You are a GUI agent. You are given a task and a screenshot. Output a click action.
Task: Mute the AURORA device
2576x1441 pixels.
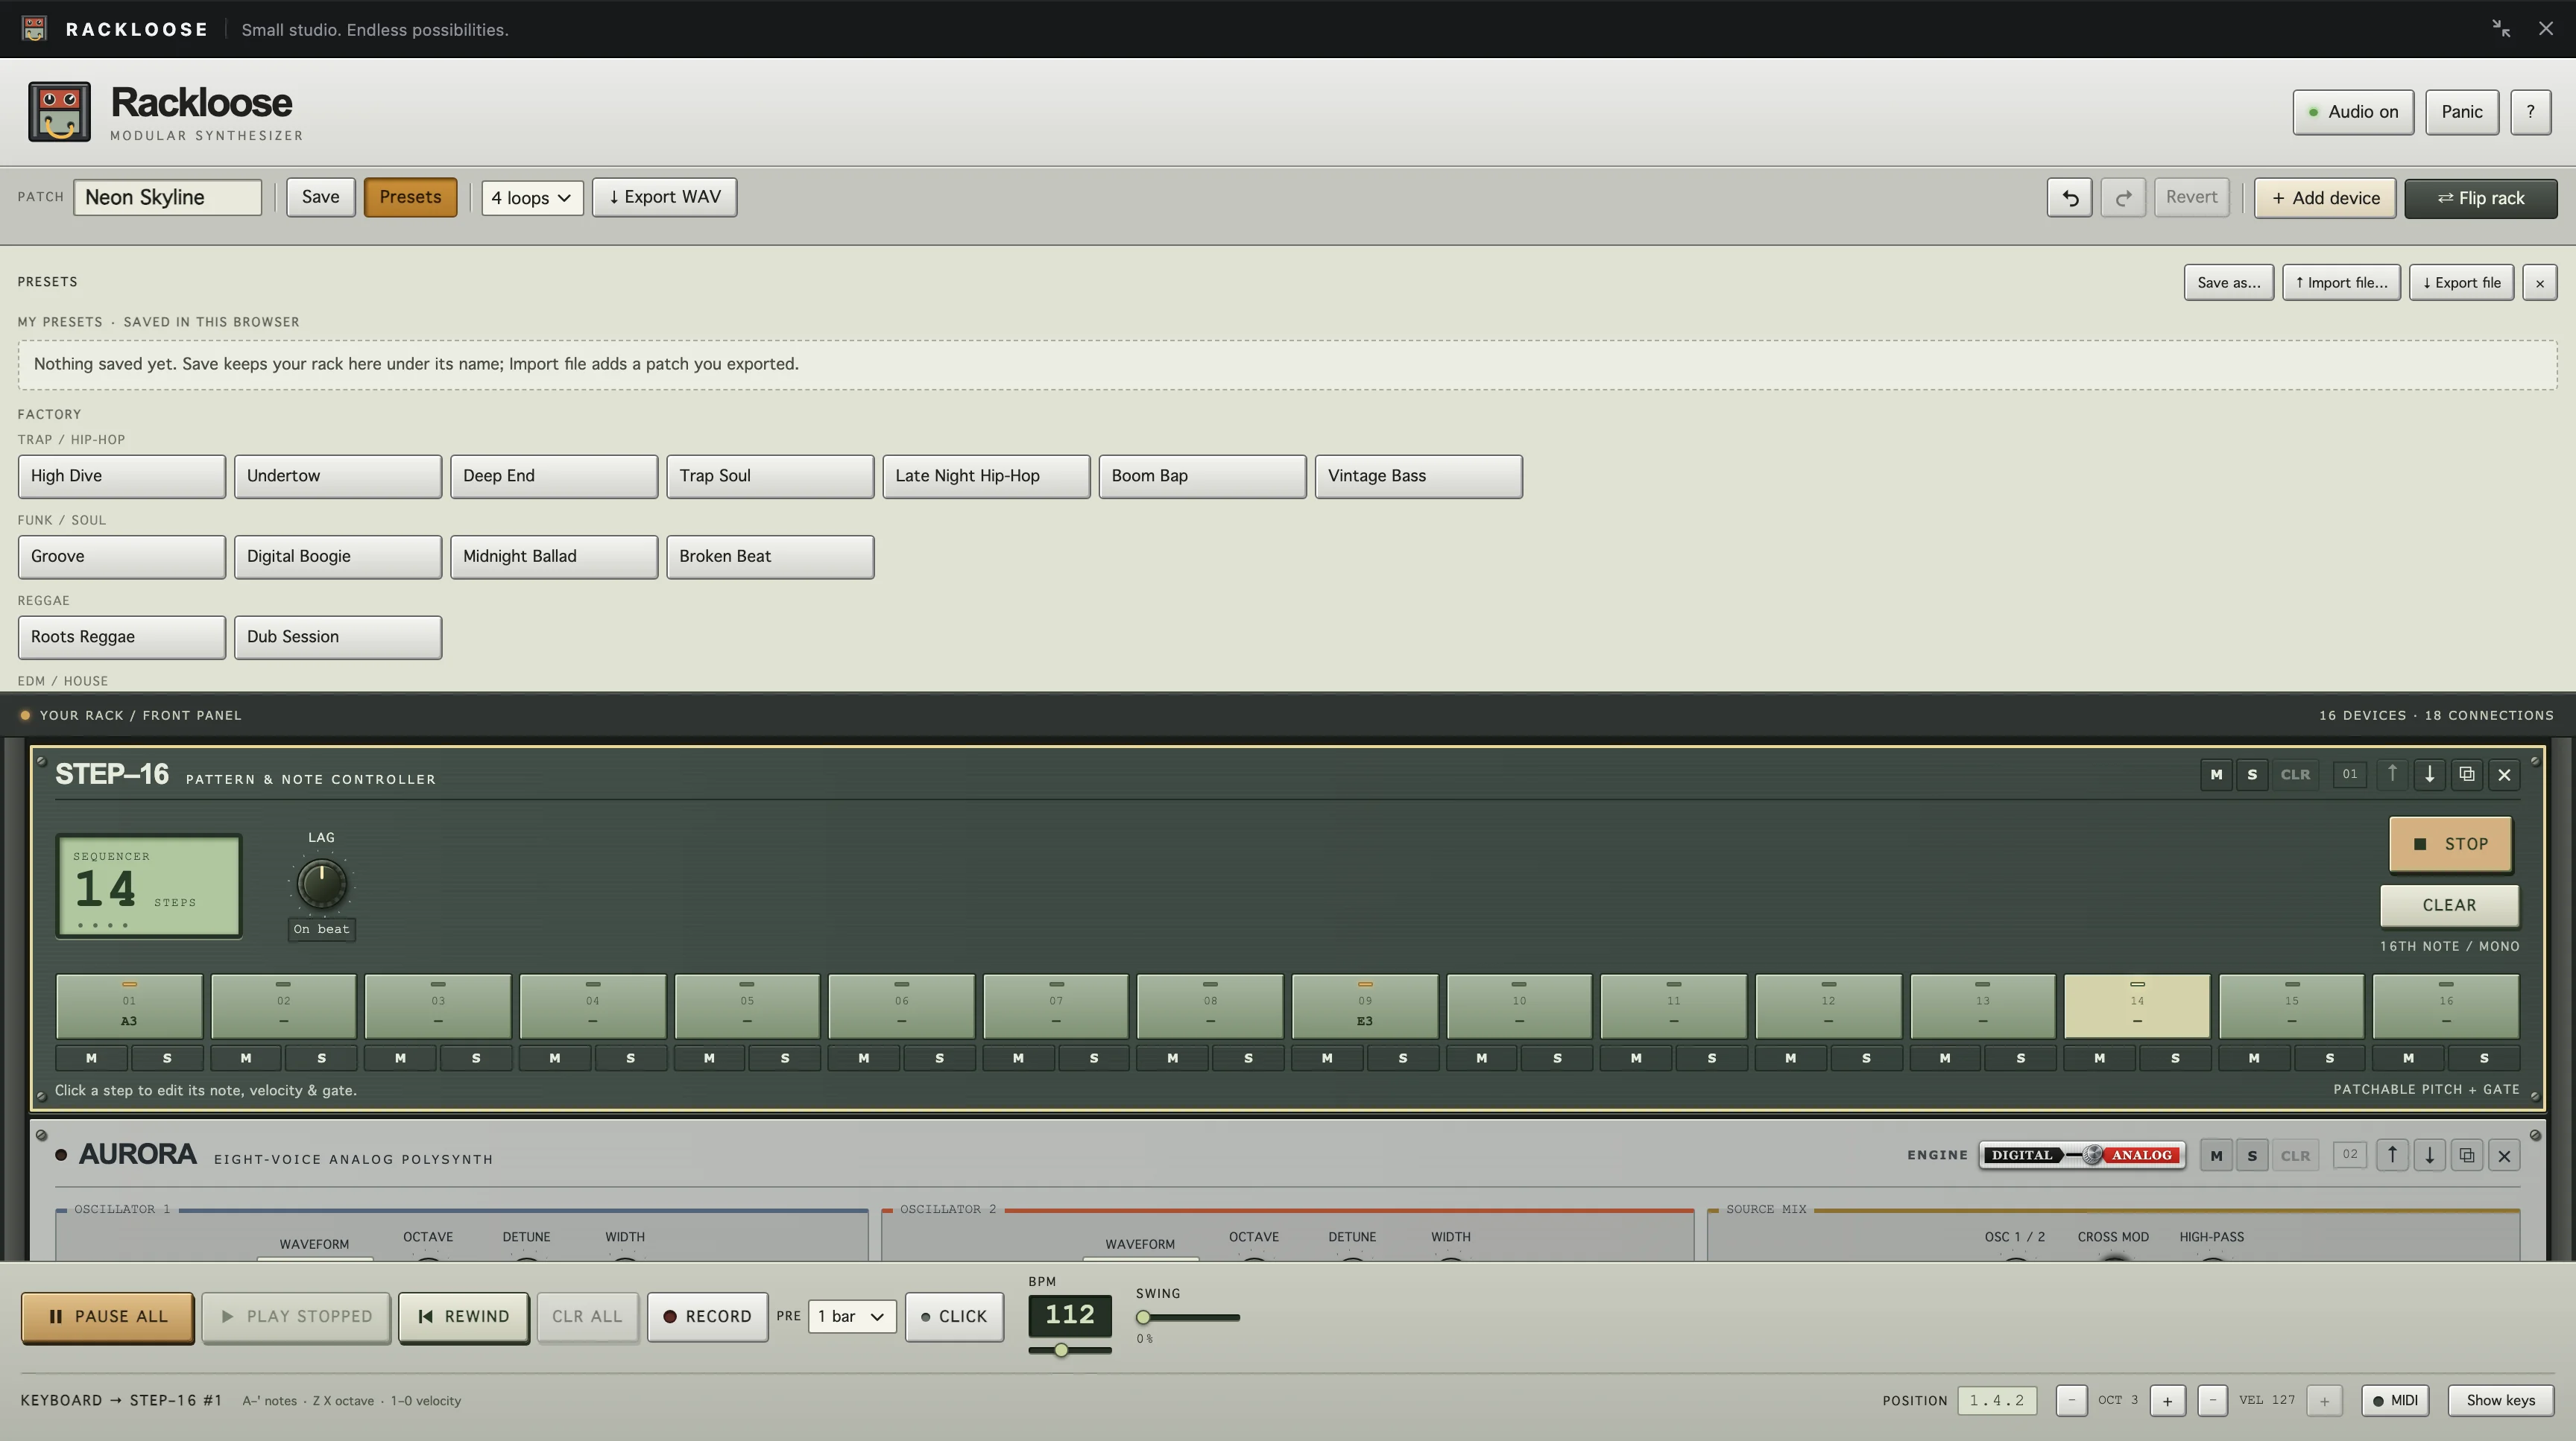tap(2216, 1155)
